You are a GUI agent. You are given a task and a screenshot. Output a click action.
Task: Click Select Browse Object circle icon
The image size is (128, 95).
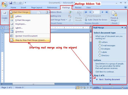[91, 78]
